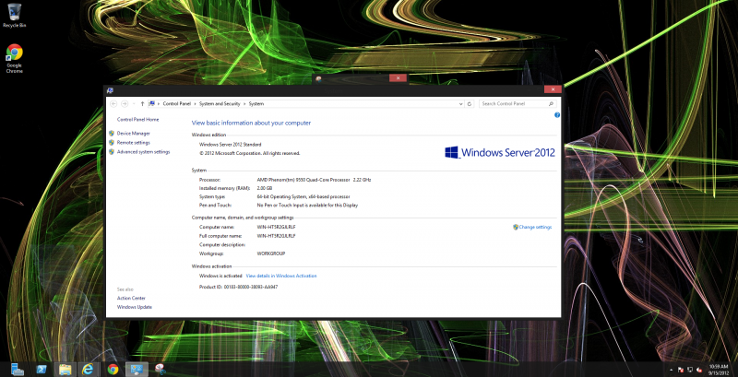The image size is (738, 377).
Task: Launch Internet Explorer from the taskbar
Action: pos(88,370)
